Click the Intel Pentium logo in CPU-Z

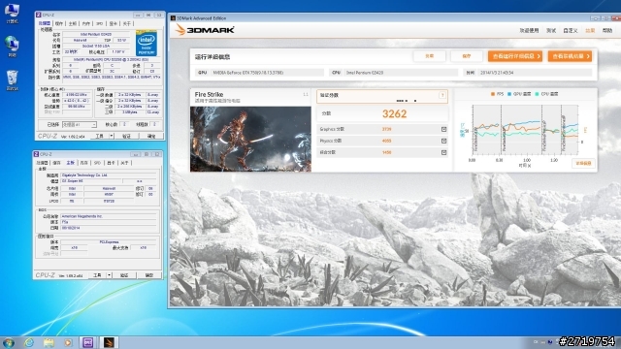[x=147, y=43]
